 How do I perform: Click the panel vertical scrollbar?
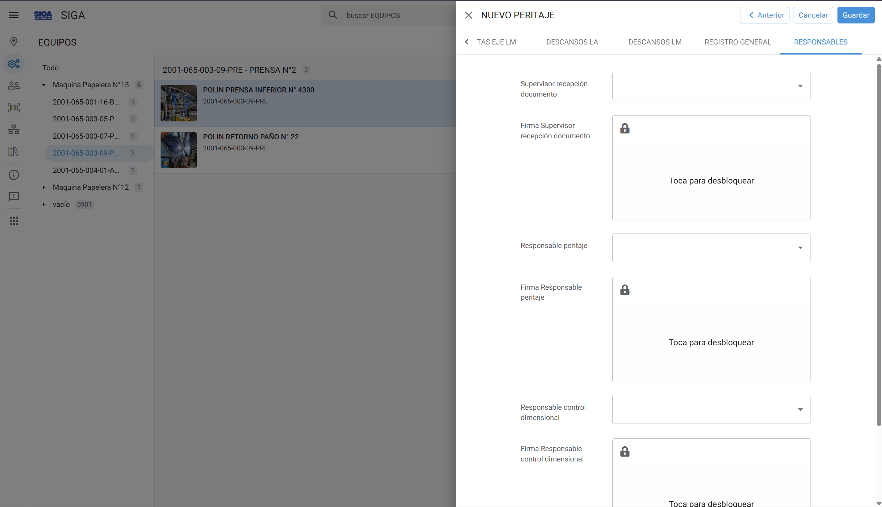pyautogui.click(x=879, y=245)
